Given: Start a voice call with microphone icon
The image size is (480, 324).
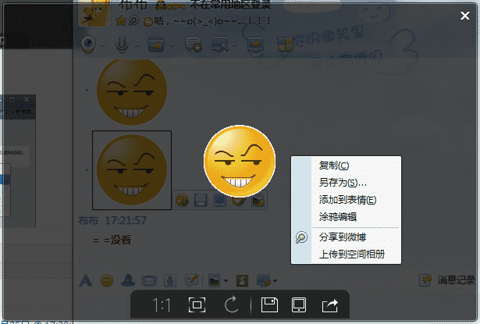Looking at the screenshot, I should click(122, 44).
